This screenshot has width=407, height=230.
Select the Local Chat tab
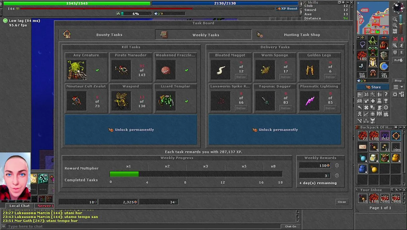[20, 206]
